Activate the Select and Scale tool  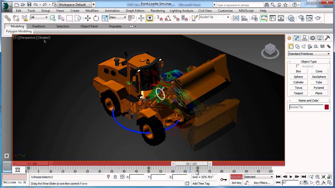coord(105,18)
